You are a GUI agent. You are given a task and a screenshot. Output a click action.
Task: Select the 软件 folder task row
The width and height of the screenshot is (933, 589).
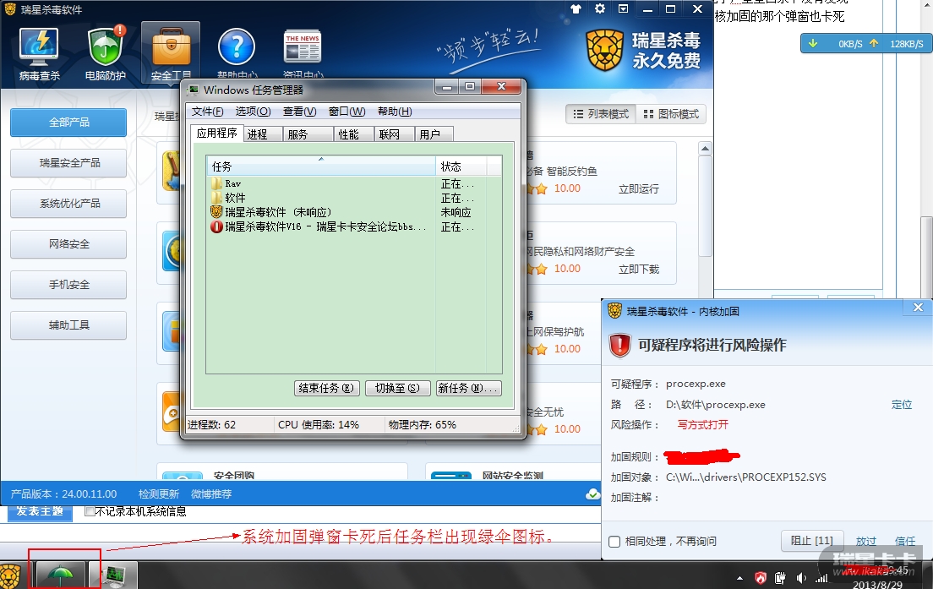(x=354, y=198)
